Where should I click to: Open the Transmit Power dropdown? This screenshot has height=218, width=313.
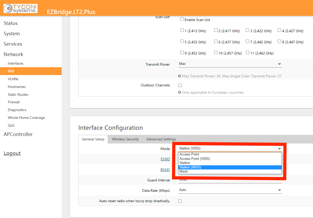(x=230, y=64)
